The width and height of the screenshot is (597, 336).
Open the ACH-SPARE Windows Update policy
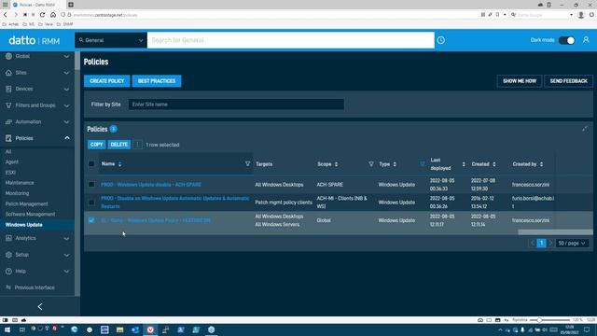[151, 185]
